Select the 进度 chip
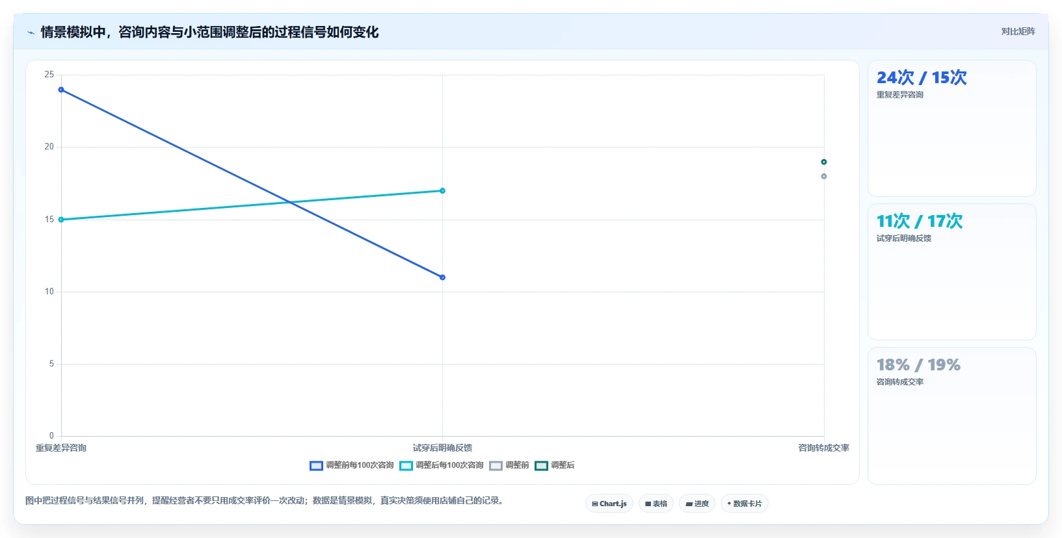The image size is (1062, 538). pos(697,504)
